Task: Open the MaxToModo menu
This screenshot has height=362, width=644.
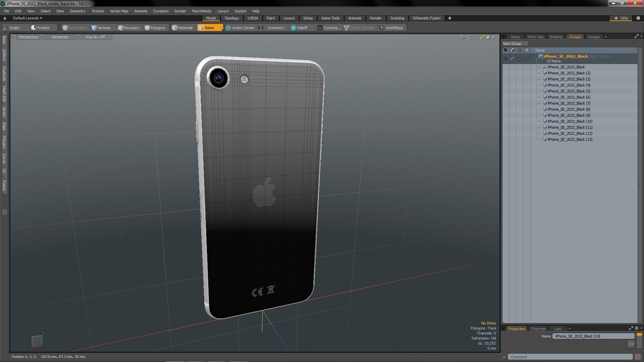Action: tap(202, 11)
